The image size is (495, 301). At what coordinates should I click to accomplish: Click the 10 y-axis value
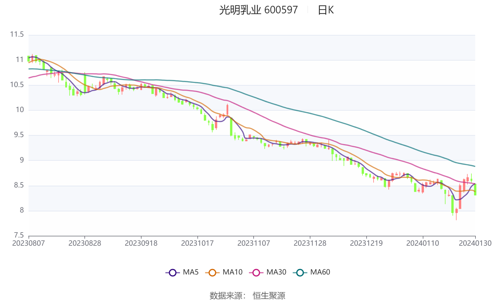[x=20, y=110]
